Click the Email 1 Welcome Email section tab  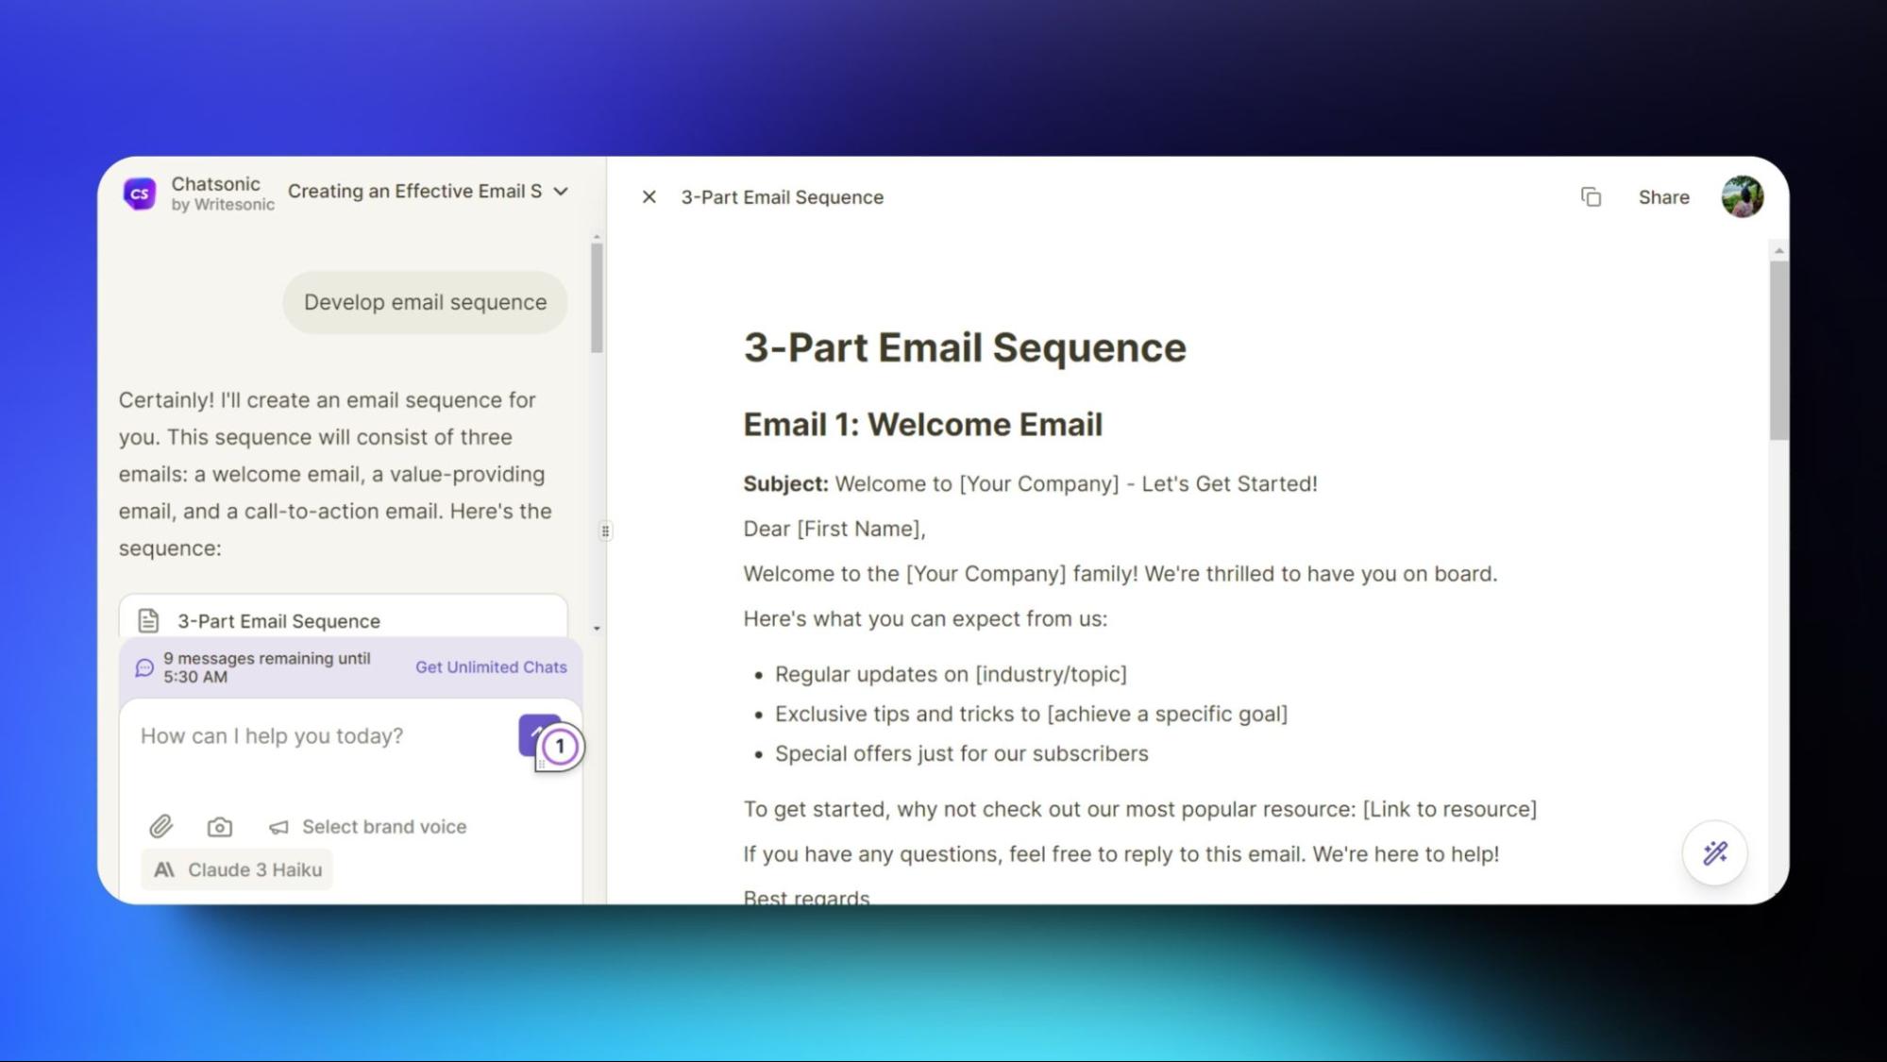923,424
